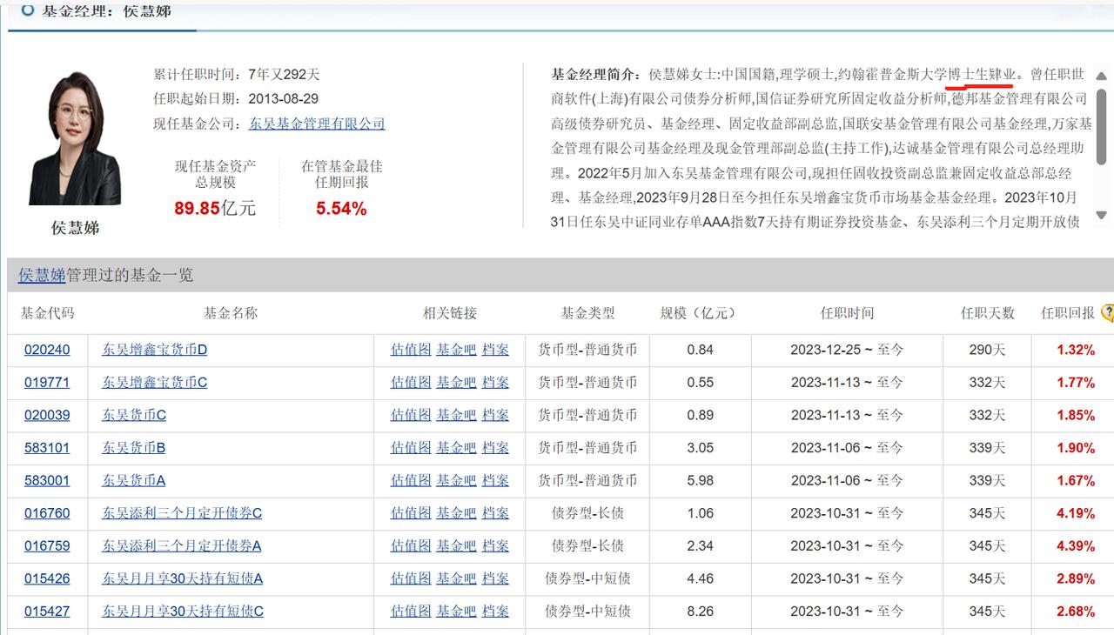Open 估值图 for 东吴货币C
This screenshot has height=635, width=1114.
tap(411, 415)
